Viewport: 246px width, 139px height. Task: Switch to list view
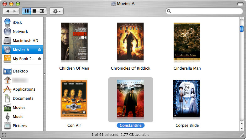pyautogui.click(x=34, y=11)
